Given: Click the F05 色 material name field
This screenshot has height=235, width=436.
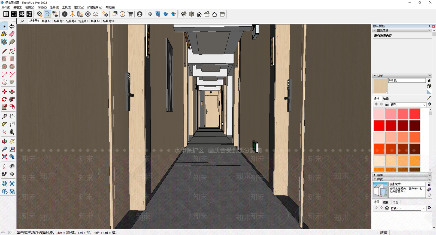Looking at the screenshot, I should [x=407, y=81].
